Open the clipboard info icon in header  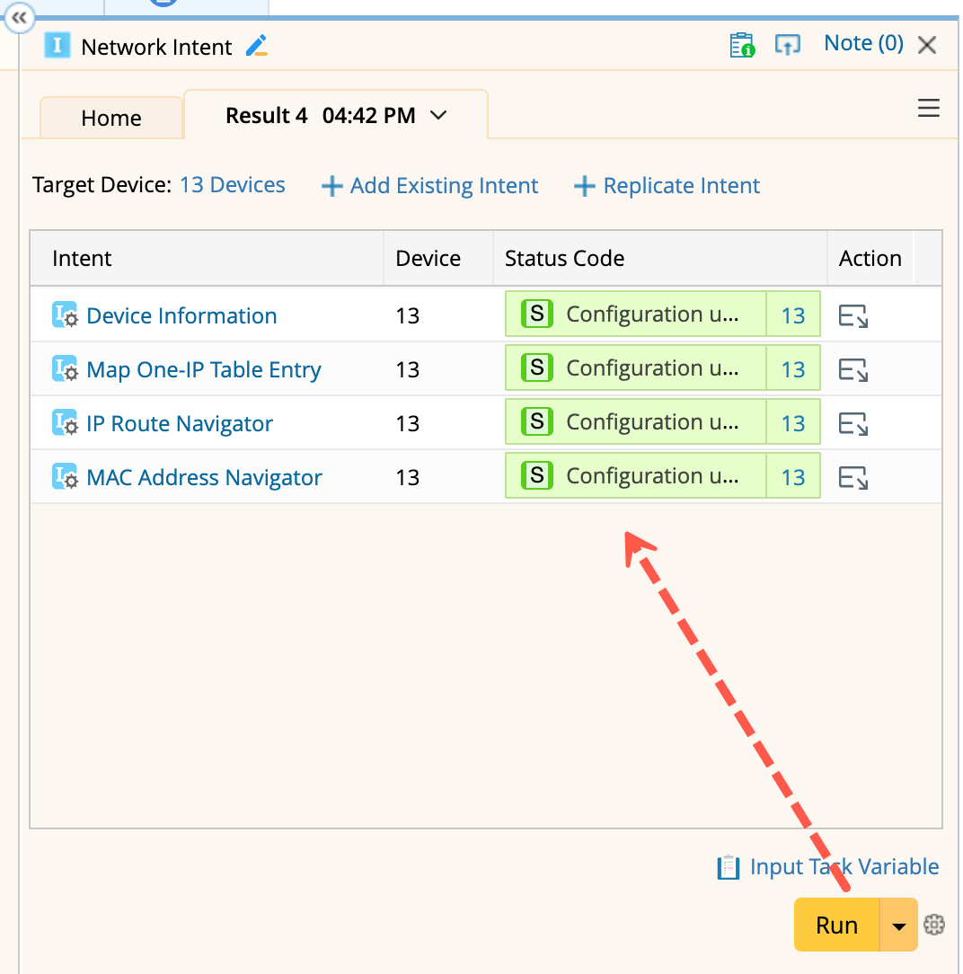[x=742, y=45]
